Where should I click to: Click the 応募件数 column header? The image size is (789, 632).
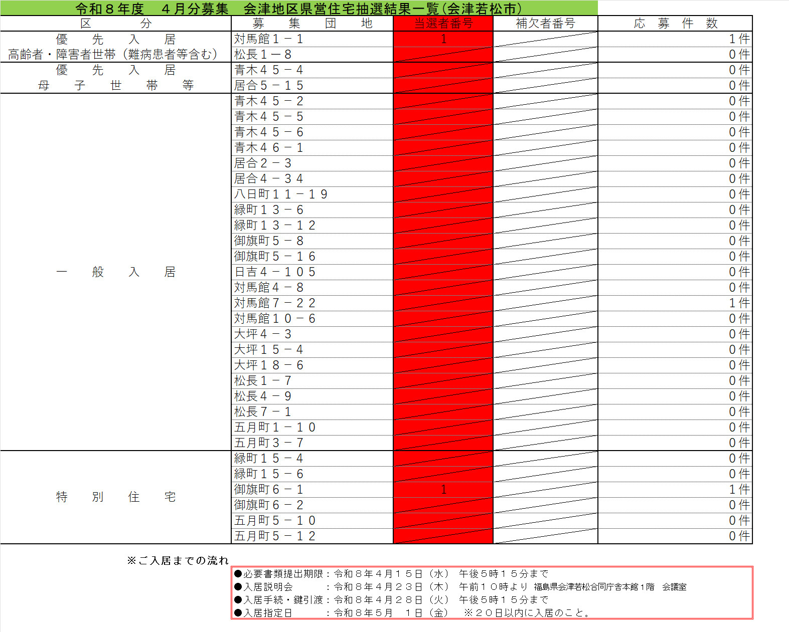tap(675, 24)
